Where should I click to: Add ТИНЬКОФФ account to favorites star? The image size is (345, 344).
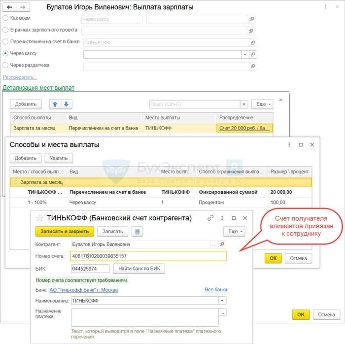tap(39, 218)
